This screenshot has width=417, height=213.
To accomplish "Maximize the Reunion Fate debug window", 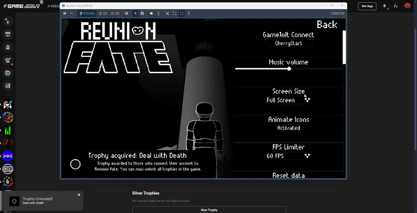I will click(332, 6).
